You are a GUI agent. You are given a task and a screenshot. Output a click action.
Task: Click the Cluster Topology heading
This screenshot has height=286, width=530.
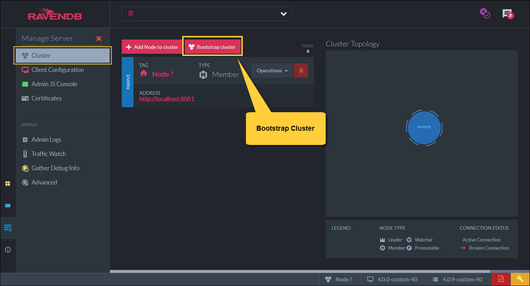(x=352, y=44)
